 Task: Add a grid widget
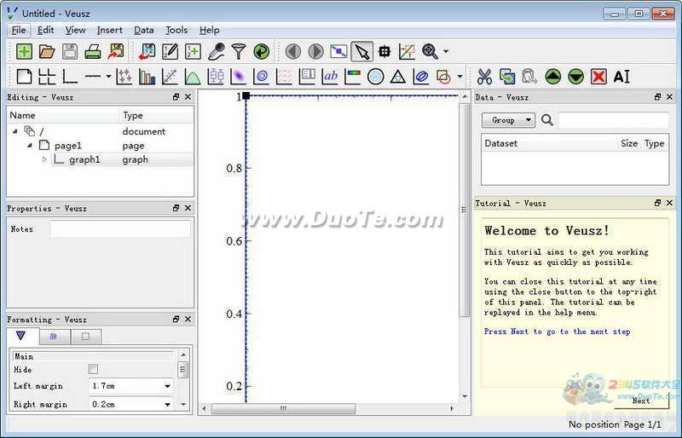click(x=47, y=77)
